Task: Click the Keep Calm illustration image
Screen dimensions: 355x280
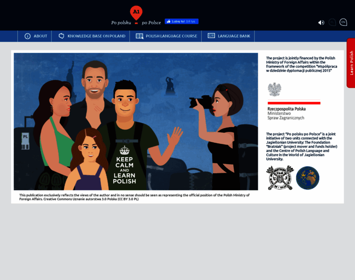Action: (x=135, y=121)
